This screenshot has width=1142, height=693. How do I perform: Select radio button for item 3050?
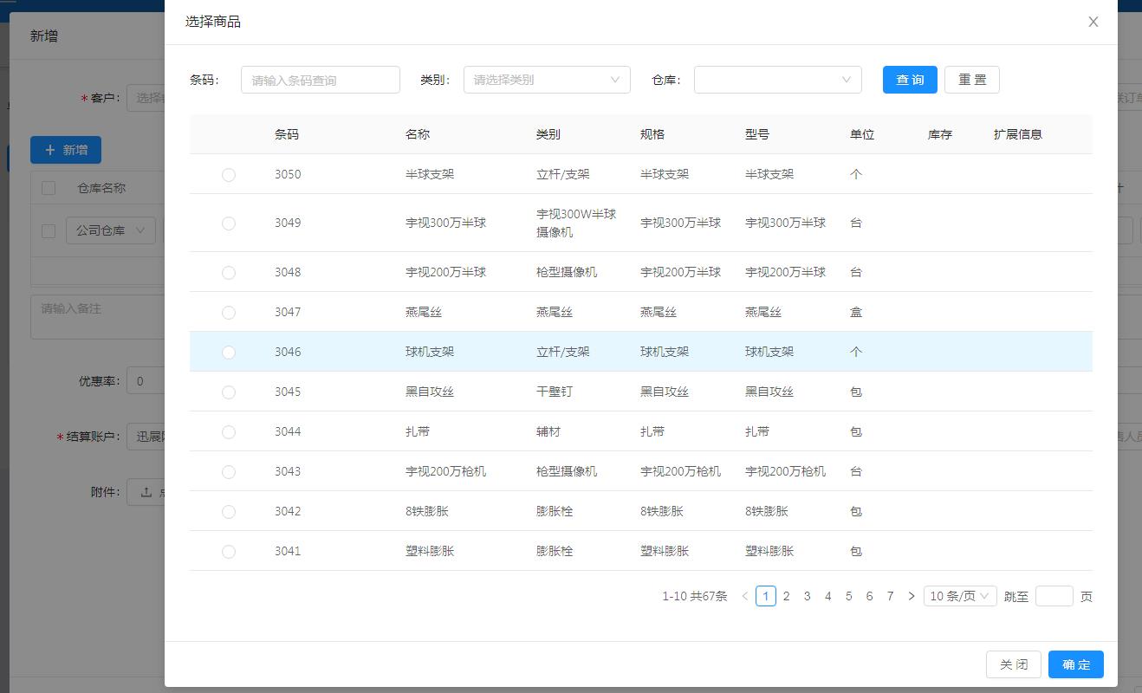click(x=229, y=174)
